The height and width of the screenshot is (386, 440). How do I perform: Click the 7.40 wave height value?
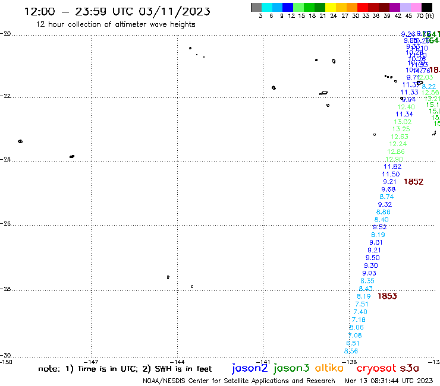360,312
